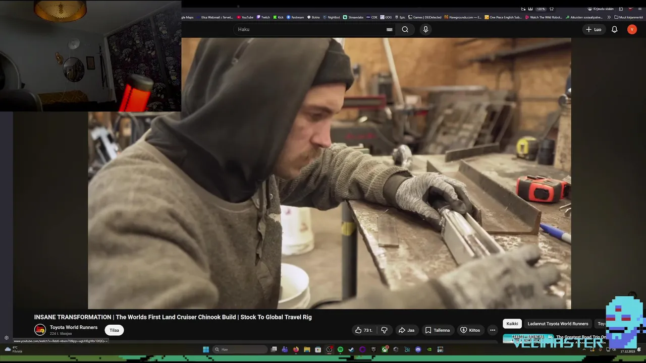Open One Piece English Sub bookmark
This screenshot has height=363, width=646.
(503, 17)
